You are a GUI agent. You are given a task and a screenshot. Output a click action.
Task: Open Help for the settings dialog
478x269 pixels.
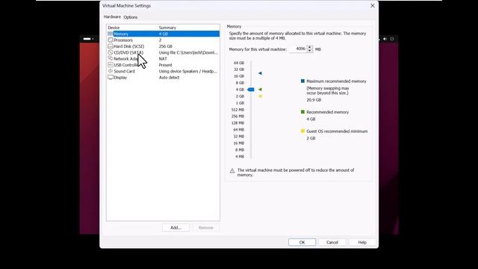pyautogui.click(x=362, y=242)
